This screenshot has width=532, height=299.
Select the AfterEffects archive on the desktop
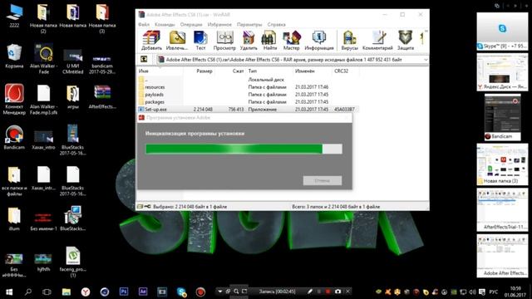tap(102, 97)
